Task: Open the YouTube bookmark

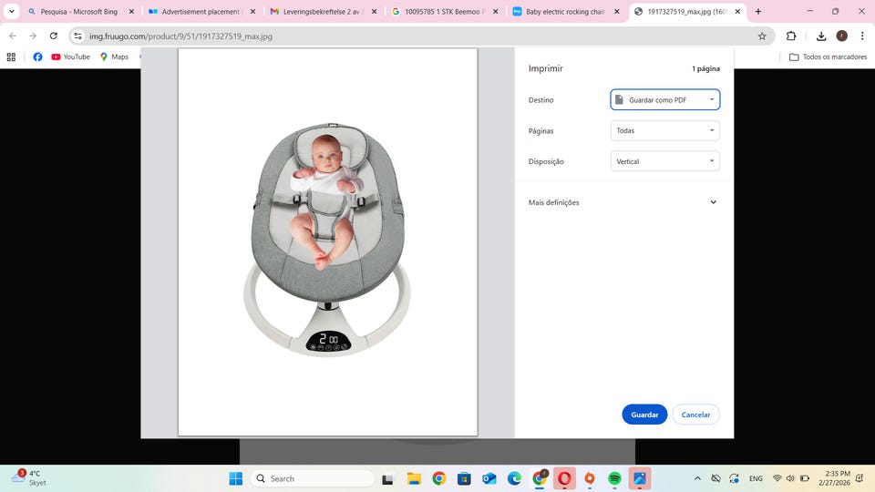Action: point(70,56)
